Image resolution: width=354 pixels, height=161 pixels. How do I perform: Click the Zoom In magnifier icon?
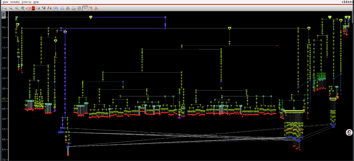coord(5,8)
